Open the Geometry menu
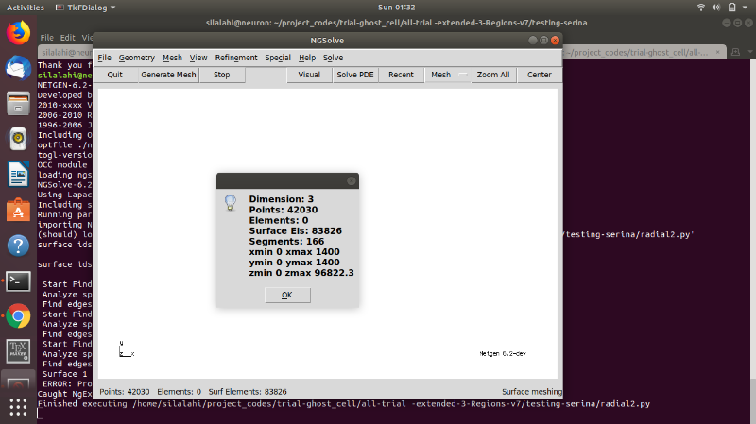Screen dimensions: 756x424 136,58
